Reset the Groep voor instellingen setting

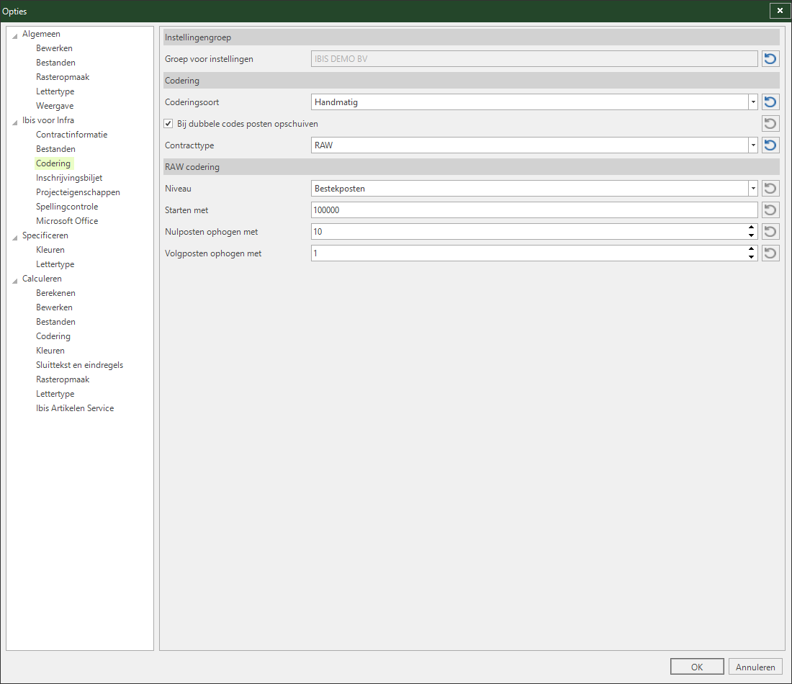770,58
